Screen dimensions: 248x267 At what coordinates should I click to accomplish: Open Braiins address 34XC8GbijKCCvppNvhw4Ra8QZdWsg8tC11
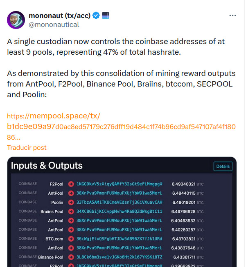(119, 211)
